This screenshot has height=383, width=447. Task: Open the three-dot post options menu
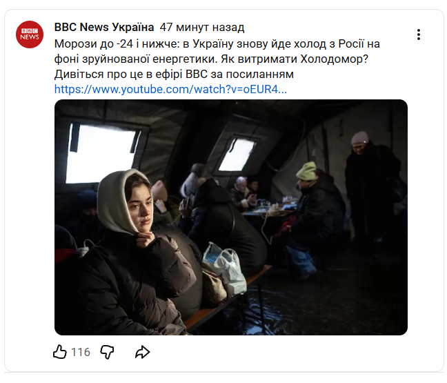pyautogui.click(x=419, y=35)
